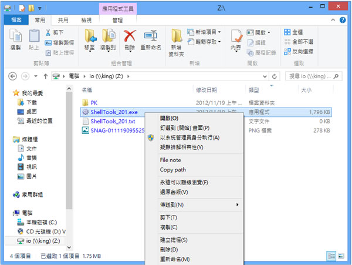Switch to Large icons view in the status bar
The image size is (352, 265).
pos(341,256)
